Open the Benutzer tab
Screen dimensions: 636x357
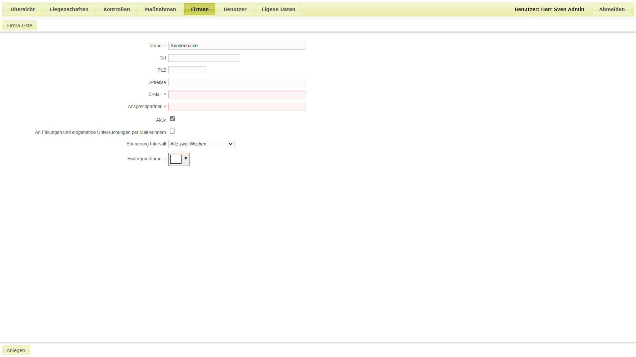(x=235, y=9)
